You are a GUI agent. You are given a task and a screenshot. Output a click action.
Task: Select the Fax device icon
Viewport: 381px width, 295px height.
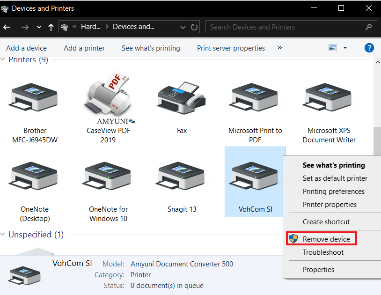[182, 98]
